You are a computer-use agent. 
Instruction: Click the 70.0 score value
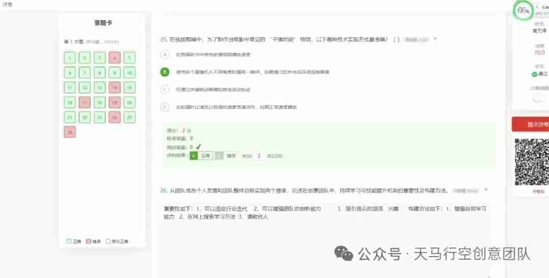tap(539, 53)
